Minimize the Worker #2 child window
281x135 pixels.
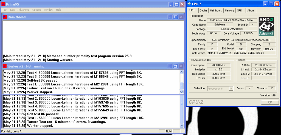click(170, 66)
